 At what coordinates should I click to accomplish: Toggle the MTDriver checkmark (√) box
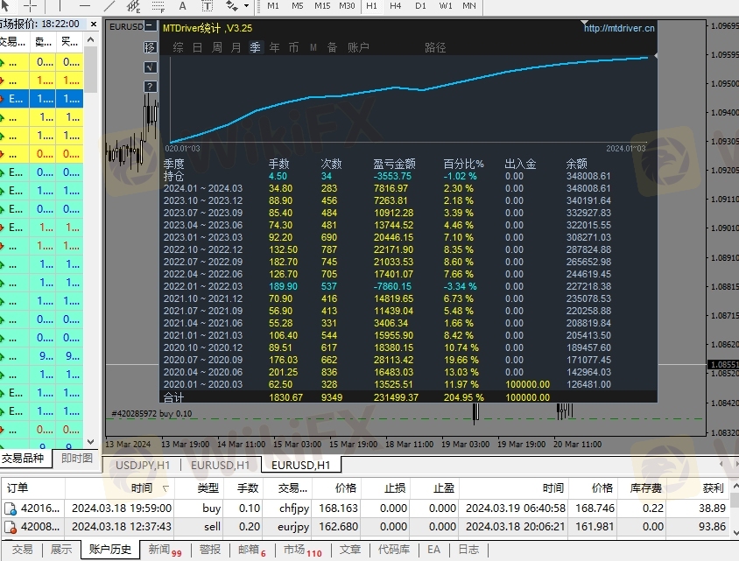tap(151, 67)
